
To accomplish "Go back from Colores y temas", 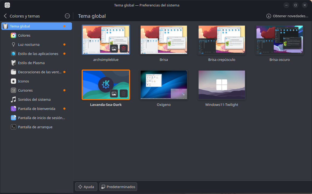I will [x=5, y=16].
